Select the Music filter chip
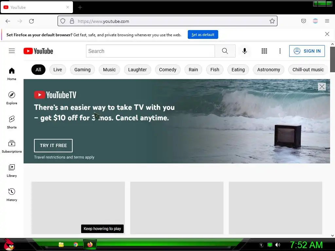This screenshot has width=335, height=251. click(109, 70)
